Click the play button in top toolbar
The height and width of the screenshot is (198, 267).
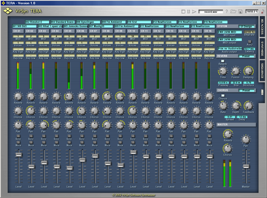(x=194, y=11)
